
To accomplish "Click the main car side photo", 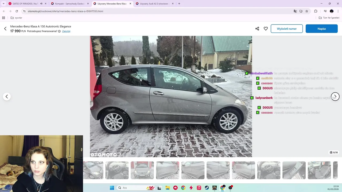I will pos(171,97).
